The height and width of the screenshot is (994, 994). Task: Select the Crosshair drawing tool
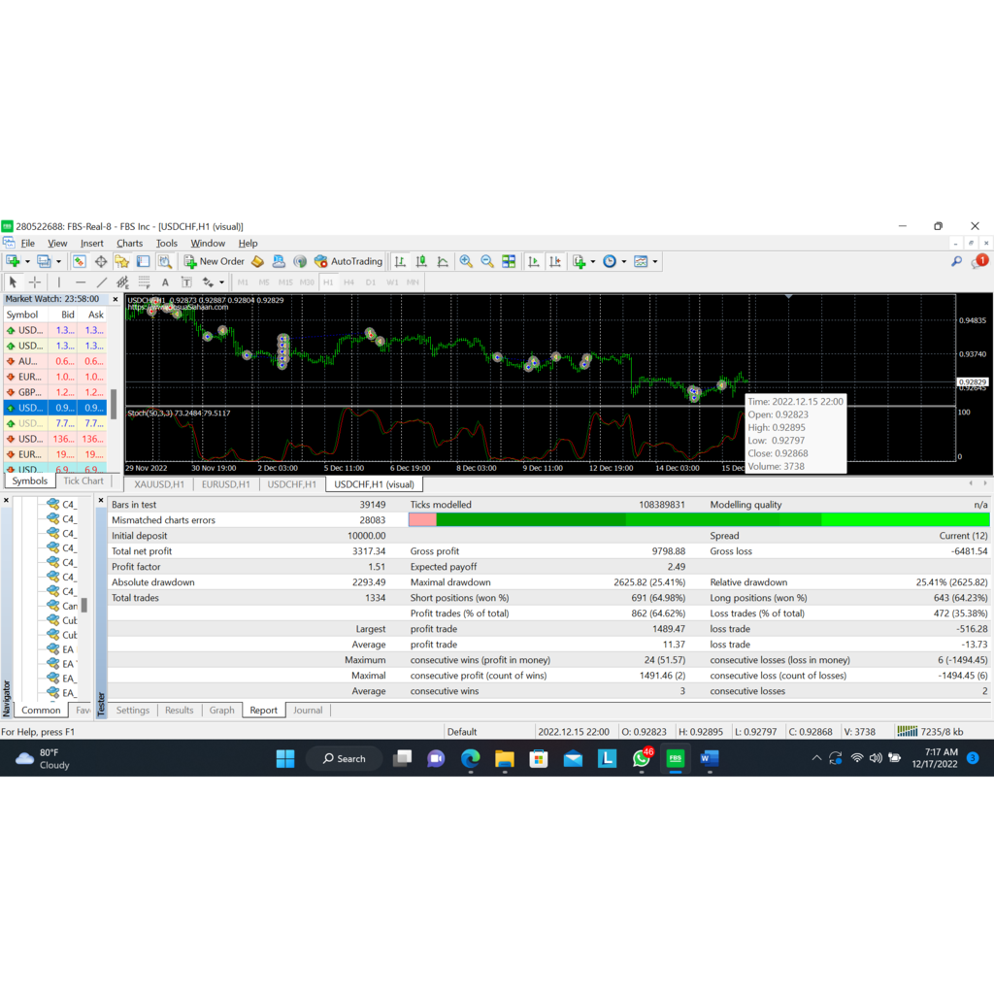pyautogui.click(x=35, y=282)
